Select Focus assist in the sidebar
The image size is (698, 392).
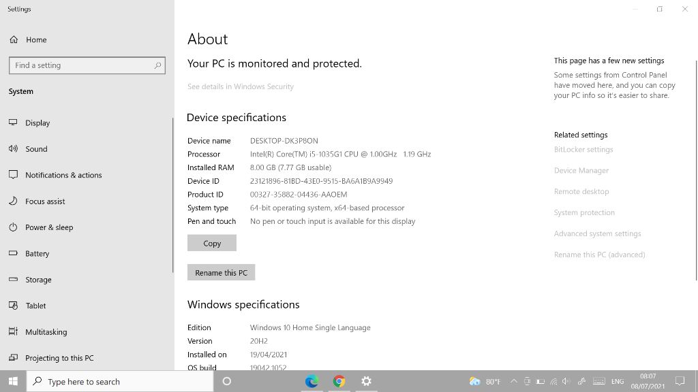pos(45,201)
